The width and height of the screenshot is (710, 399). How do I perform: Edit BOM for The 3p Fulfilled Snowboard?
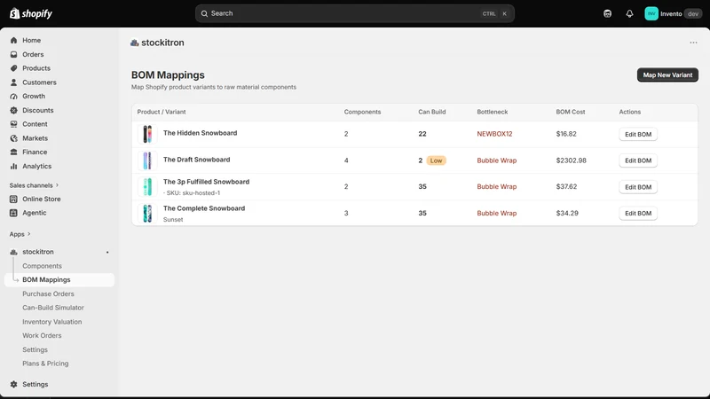638,187
